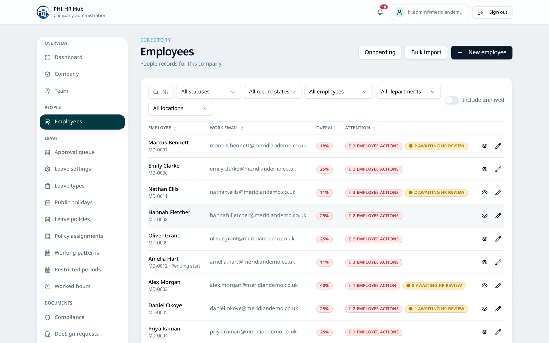The height and width of the screenshot is (343, 549).
Task: Click the Worked hours clock icon
Action: [x=48, y=286]
